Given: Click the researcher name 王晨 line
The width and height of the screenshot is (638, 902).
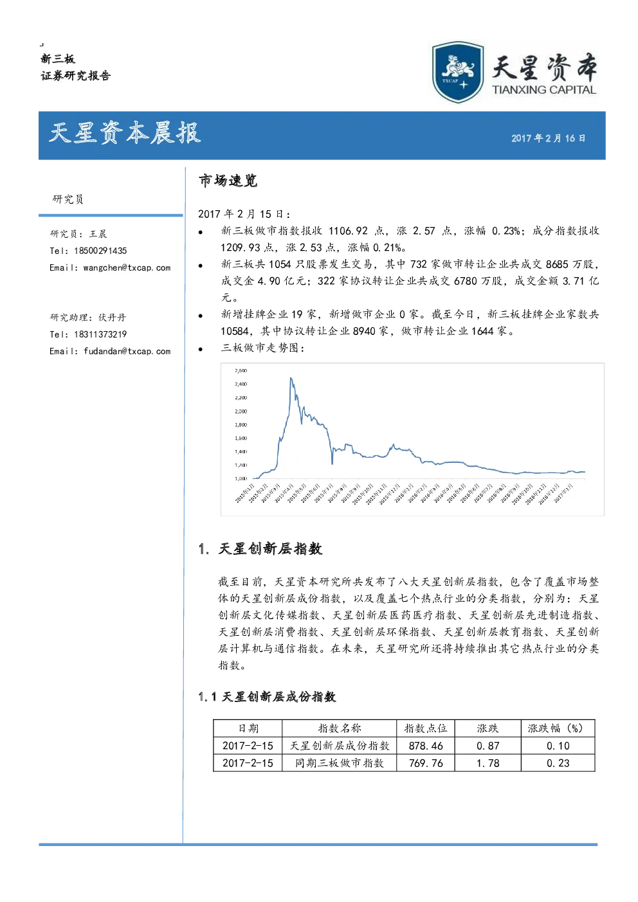Looking at the screenshot, I should pyautogui.click(x=78, y=234).
